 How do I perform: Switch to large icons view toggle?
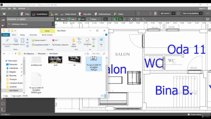click(105, 96)
